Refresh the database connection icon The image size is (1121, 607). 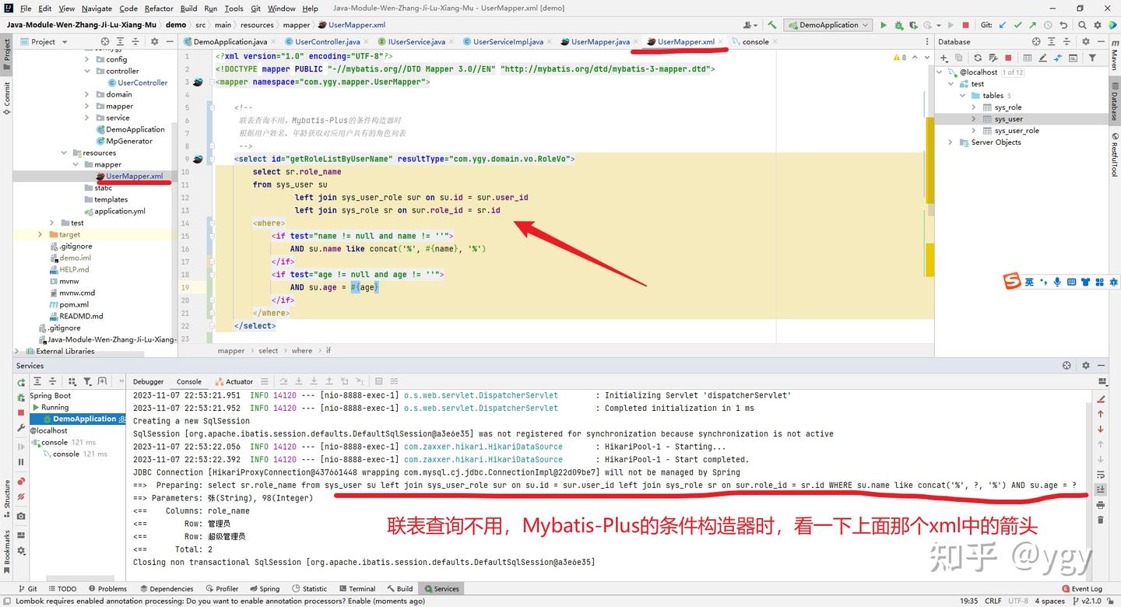coord(978,58)
